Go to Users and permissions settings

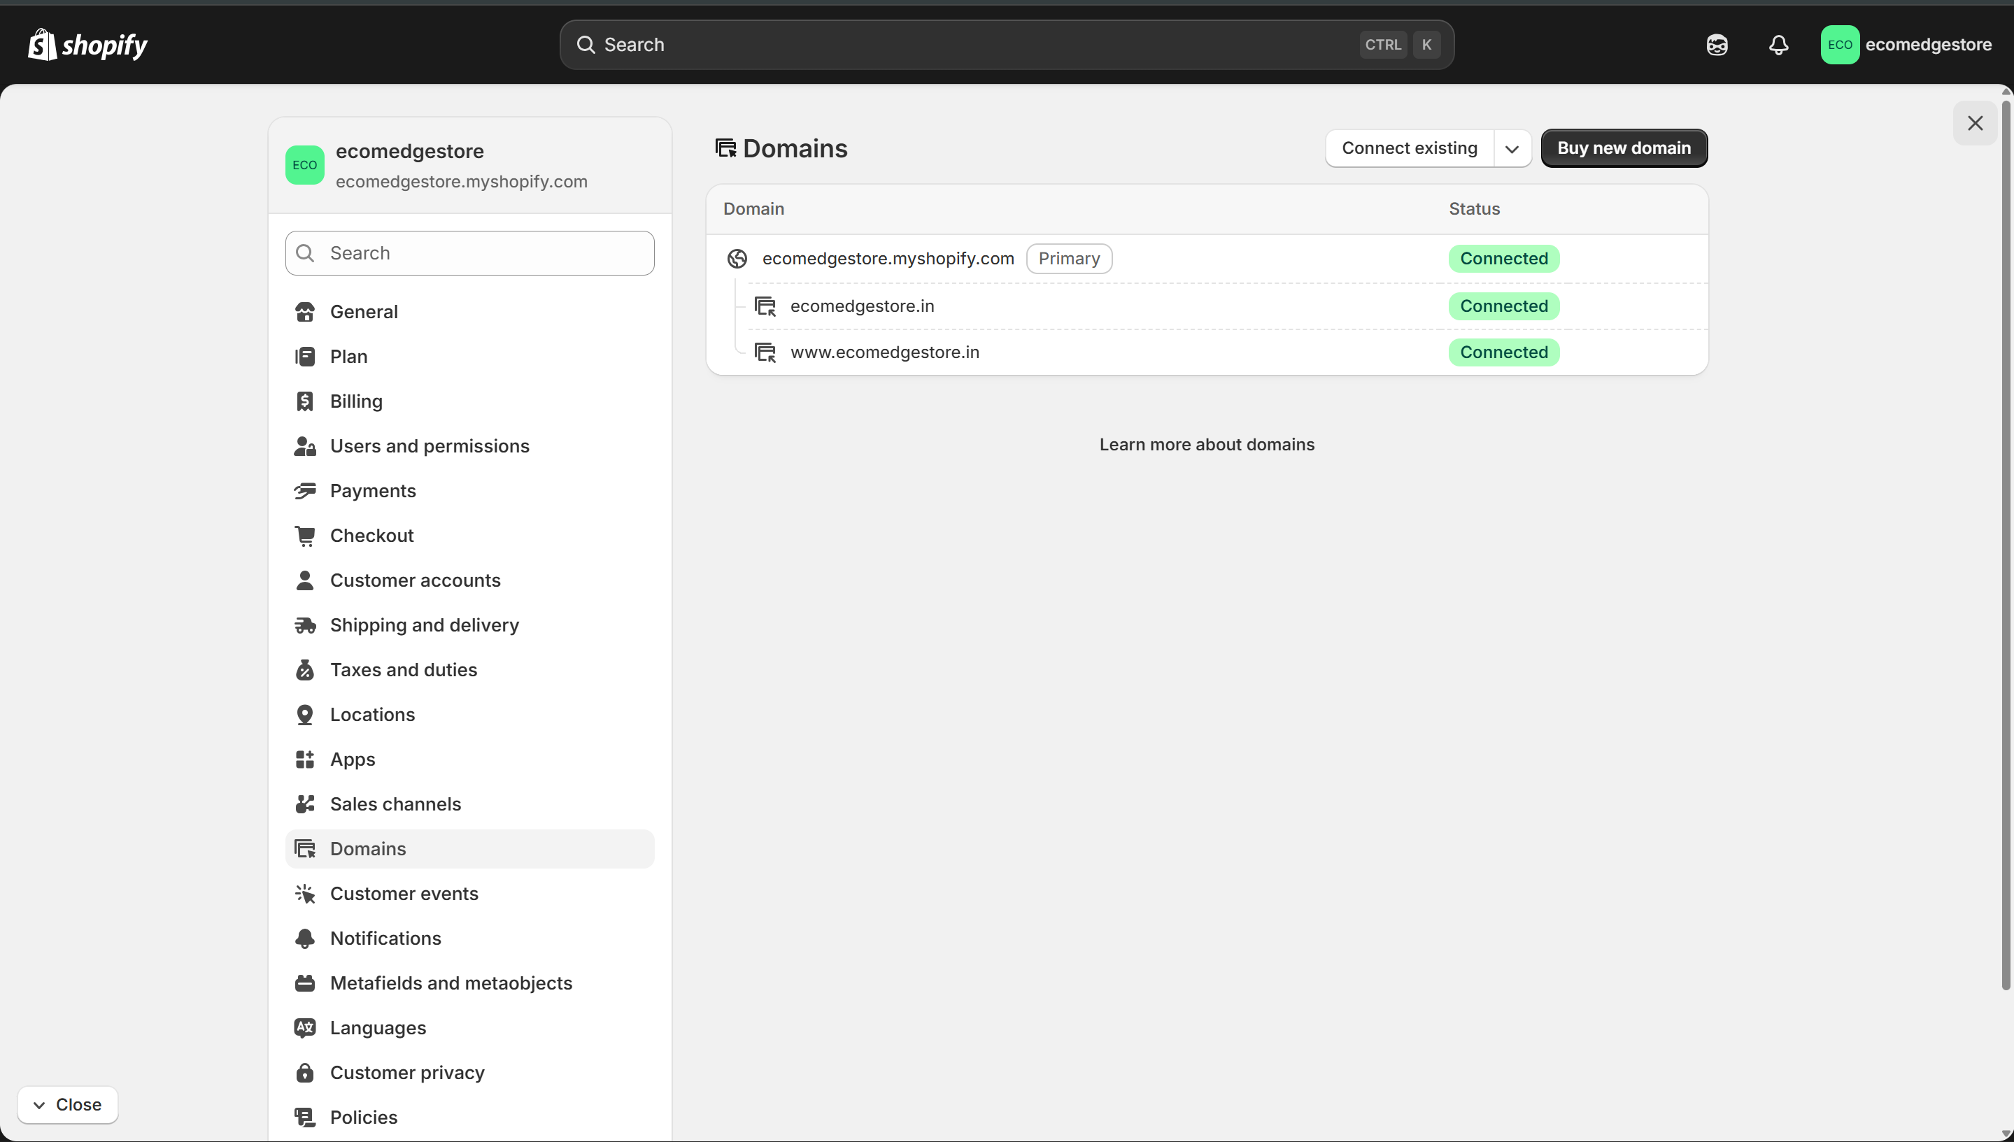pos(429,446)
